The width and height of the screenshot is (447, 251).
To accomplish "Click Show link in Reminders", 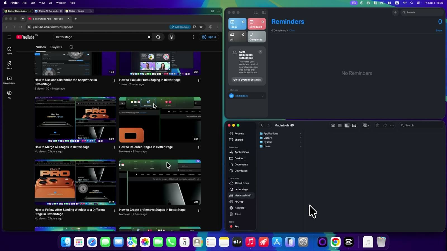I will (439, 31).
